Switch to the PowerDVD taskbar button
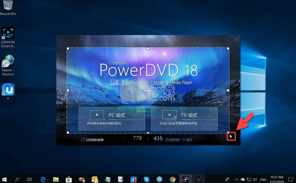This screenshot has height=183, width=296. point(185,179)
